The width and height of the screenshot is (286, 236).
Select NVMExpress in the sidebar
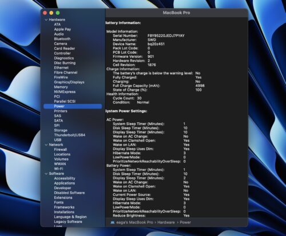point(65,91)
